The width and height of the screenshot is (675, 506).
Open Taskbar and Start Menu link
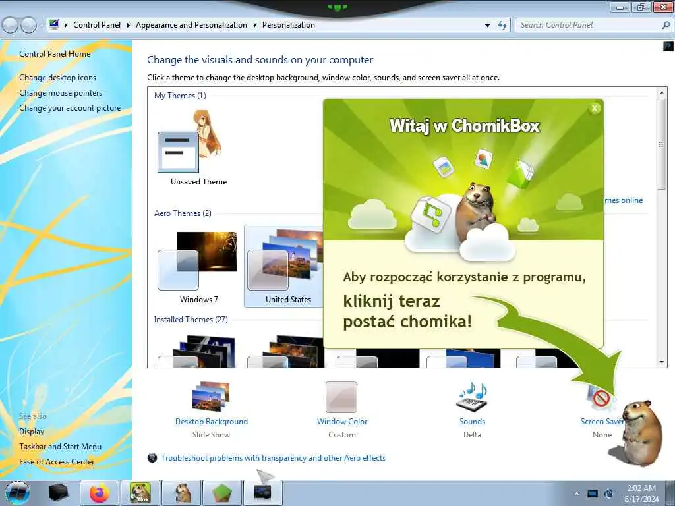[x=60, y=447]
